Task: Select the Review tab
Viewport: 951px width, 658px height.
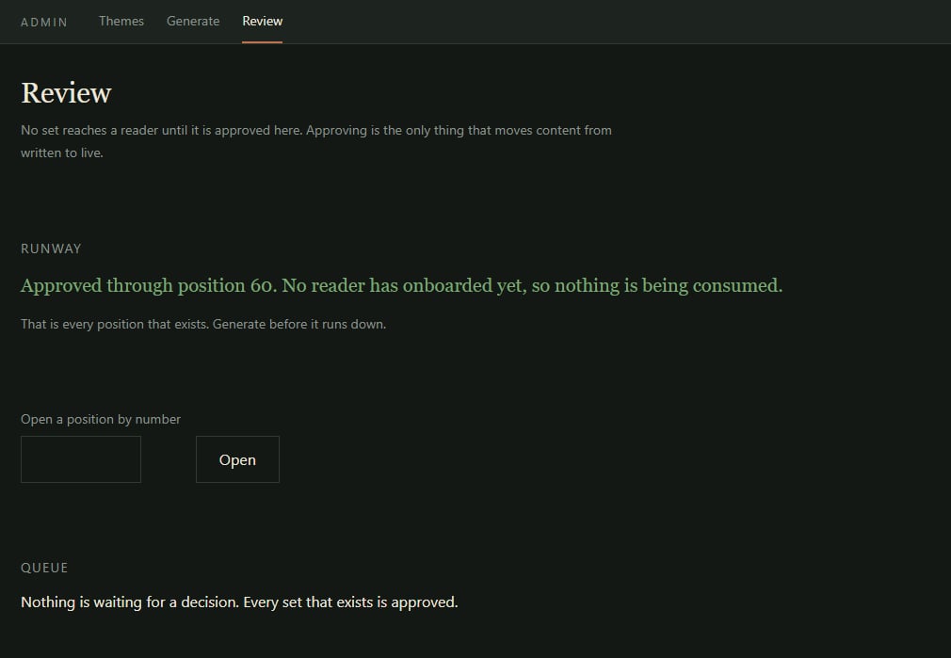Action: (x=262, y=22)
